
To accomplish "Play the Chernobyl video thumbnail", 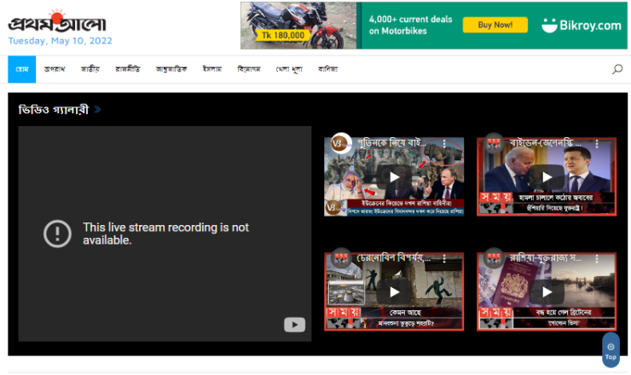I will click(x=394, y=291).
